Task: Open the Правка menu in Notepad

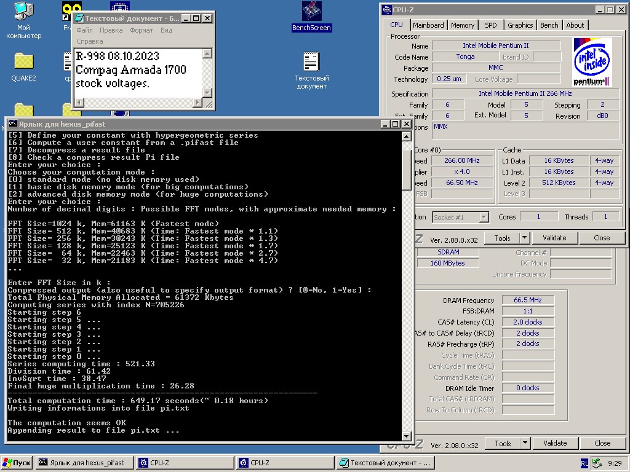Action: (111, 30)
